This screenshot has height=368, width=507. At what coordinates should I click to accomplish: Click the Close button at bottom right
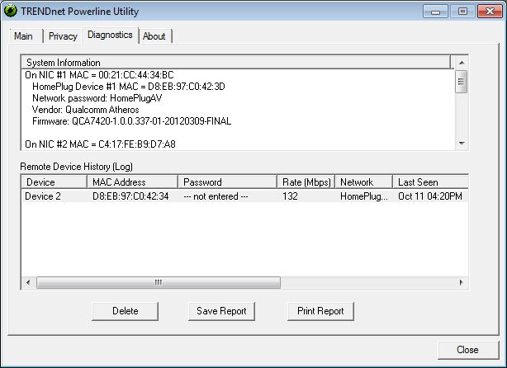pos(468,350)
